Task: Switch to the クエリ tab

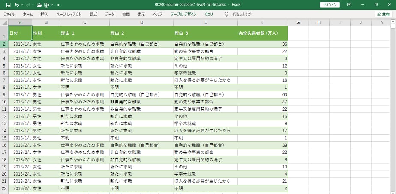Action: [x=209, y=15]
